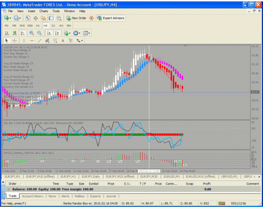This screenshot has width=263, height=207.
Task: Switch chart to Bar Chart type
Action: [x=7, y=33]
